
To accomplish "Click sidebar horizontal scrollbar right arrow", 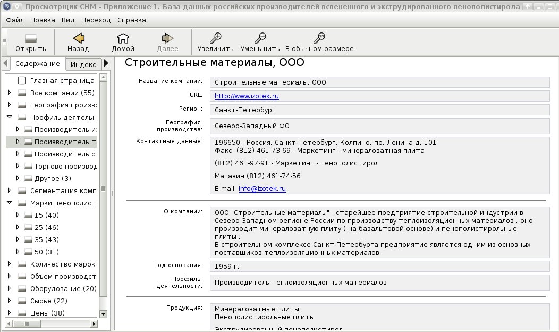I will pyautogui.click(x=94, y=324).
